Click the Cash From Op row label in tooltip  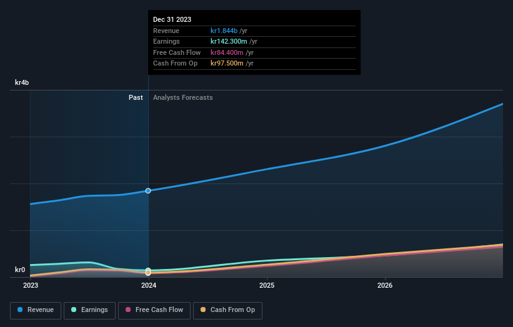pyautogui.click(x=176, y=64)
